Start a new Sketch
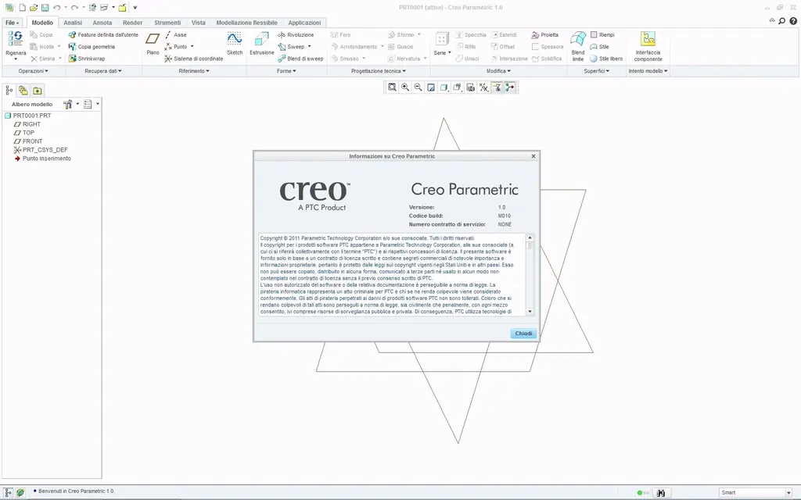Screen dimensions: 801x500 pos(235,44)
